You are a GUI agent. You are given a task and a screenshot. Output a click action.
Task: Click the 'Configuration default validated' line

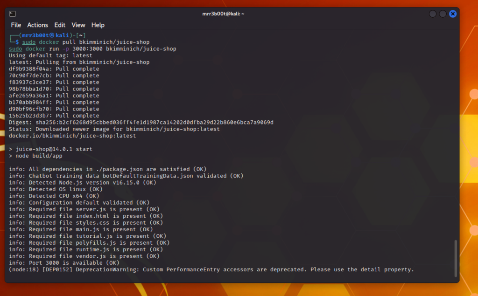(79, 203)
